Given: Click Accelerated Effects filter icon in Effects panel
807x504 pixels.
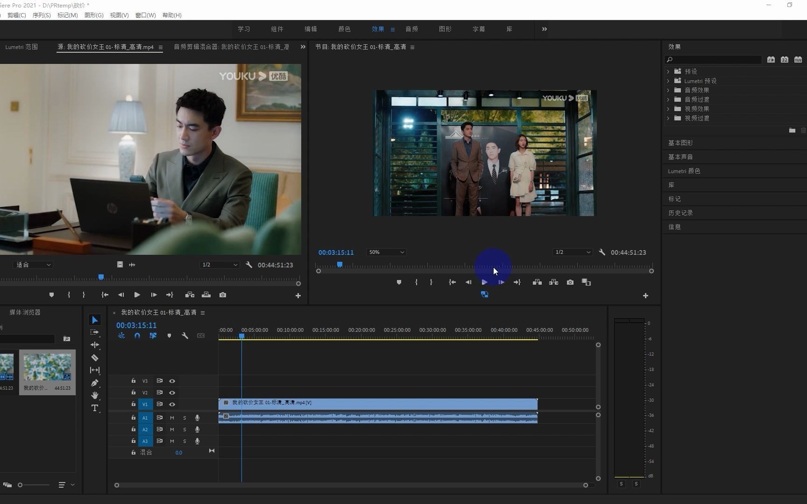Looking at the screenshot, I should (x=771, y=60).
